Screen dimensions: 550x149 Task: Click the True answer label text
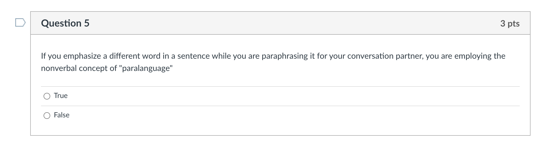tap(60, 96)
